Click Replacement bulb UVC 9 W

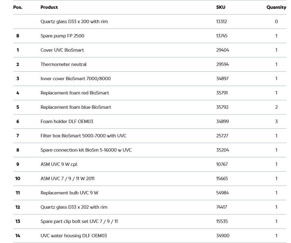tap(69, 193)
